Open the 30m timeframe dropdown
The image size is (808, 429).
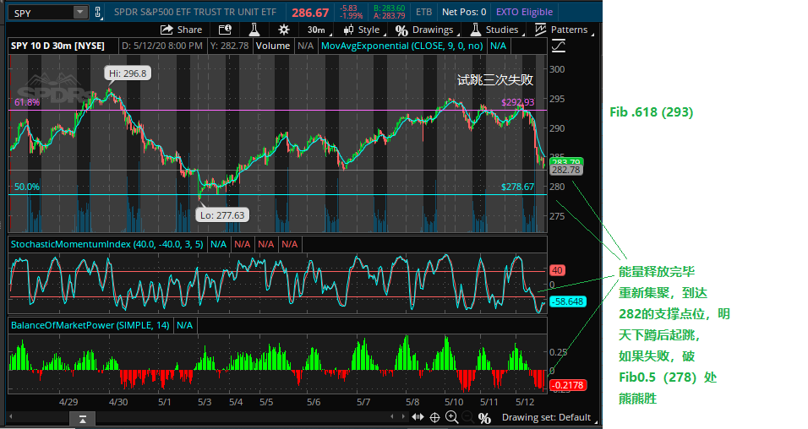(x=318, y=30)
